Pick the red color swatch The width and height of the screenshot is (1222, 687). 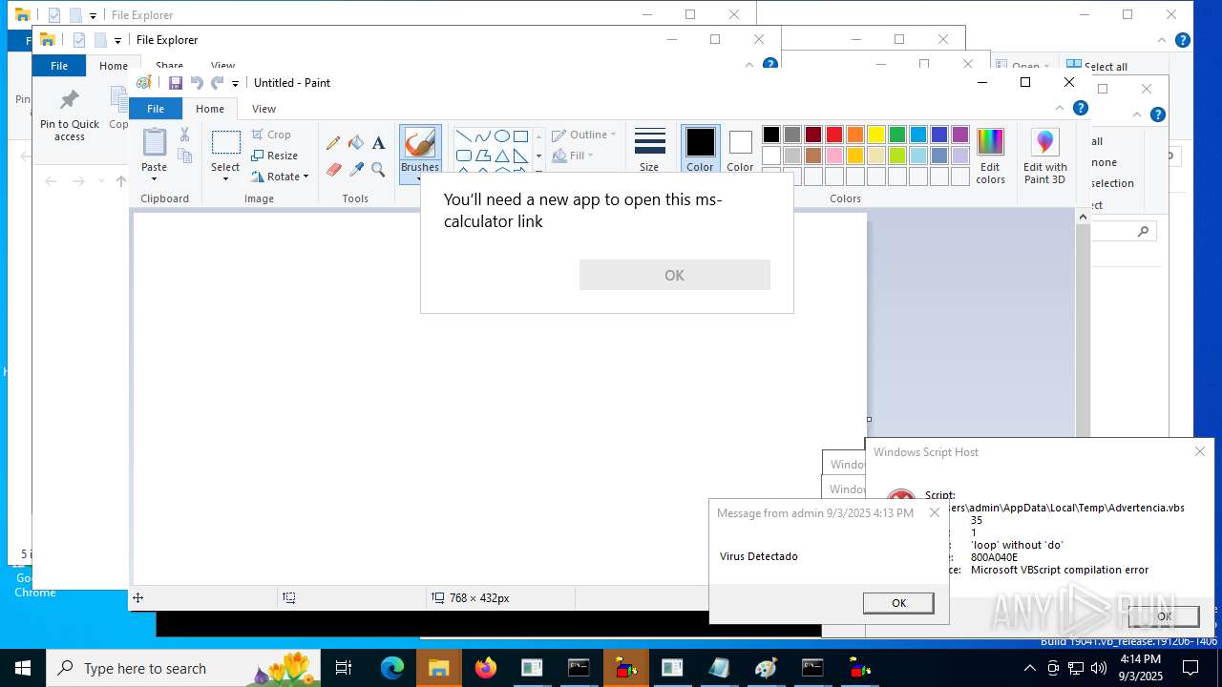834,135
